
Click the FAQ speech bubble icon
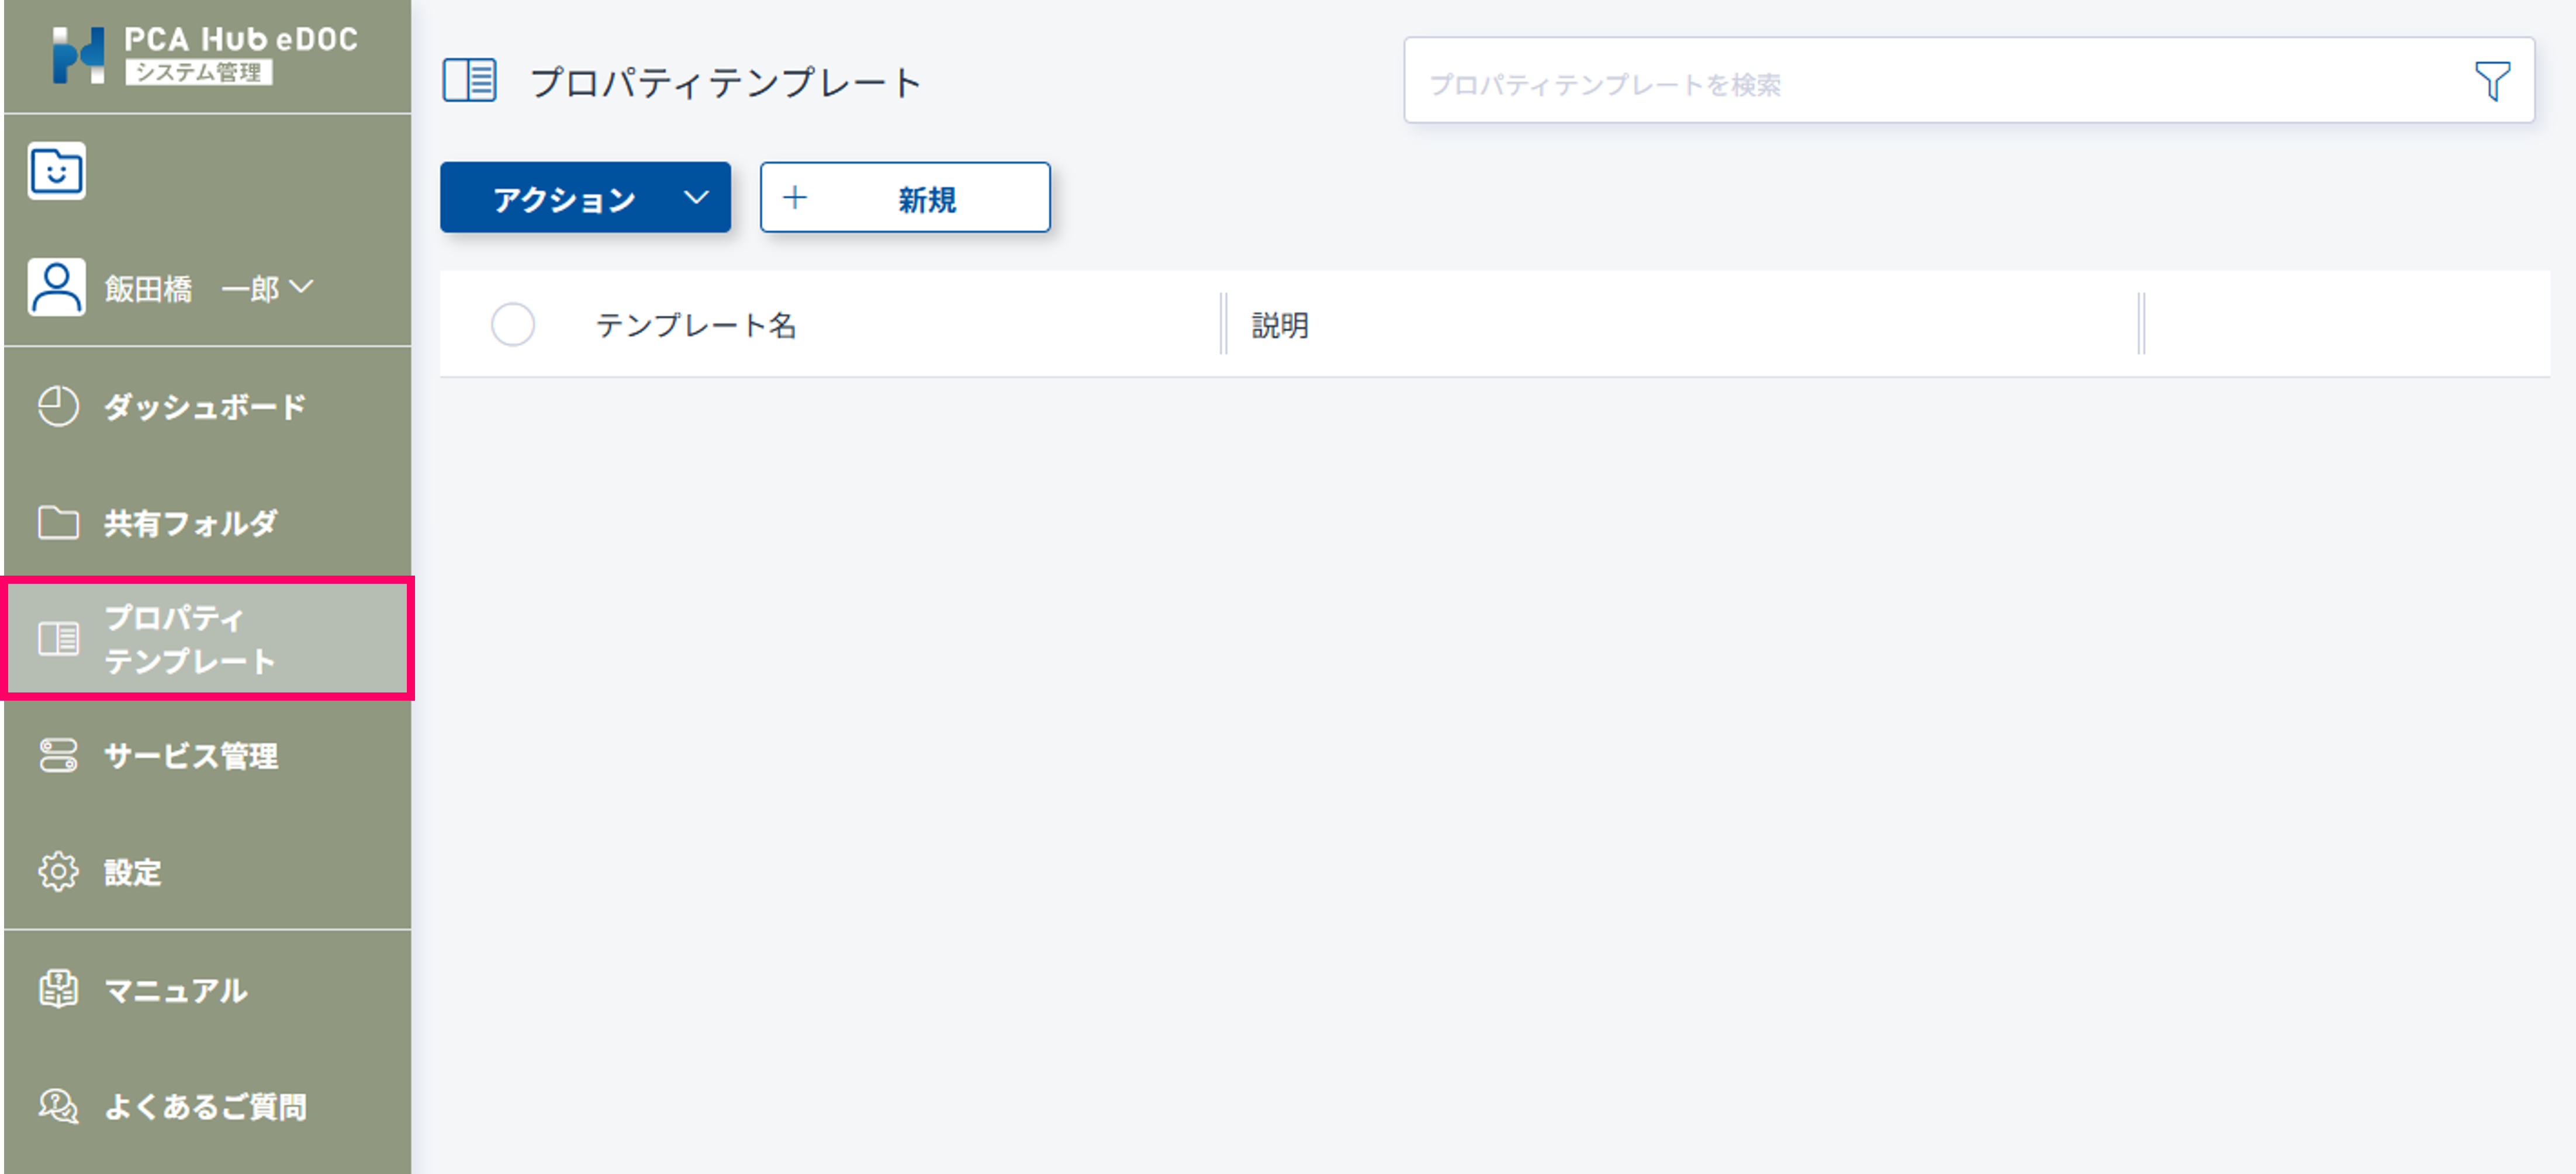tap(58, 1106)
